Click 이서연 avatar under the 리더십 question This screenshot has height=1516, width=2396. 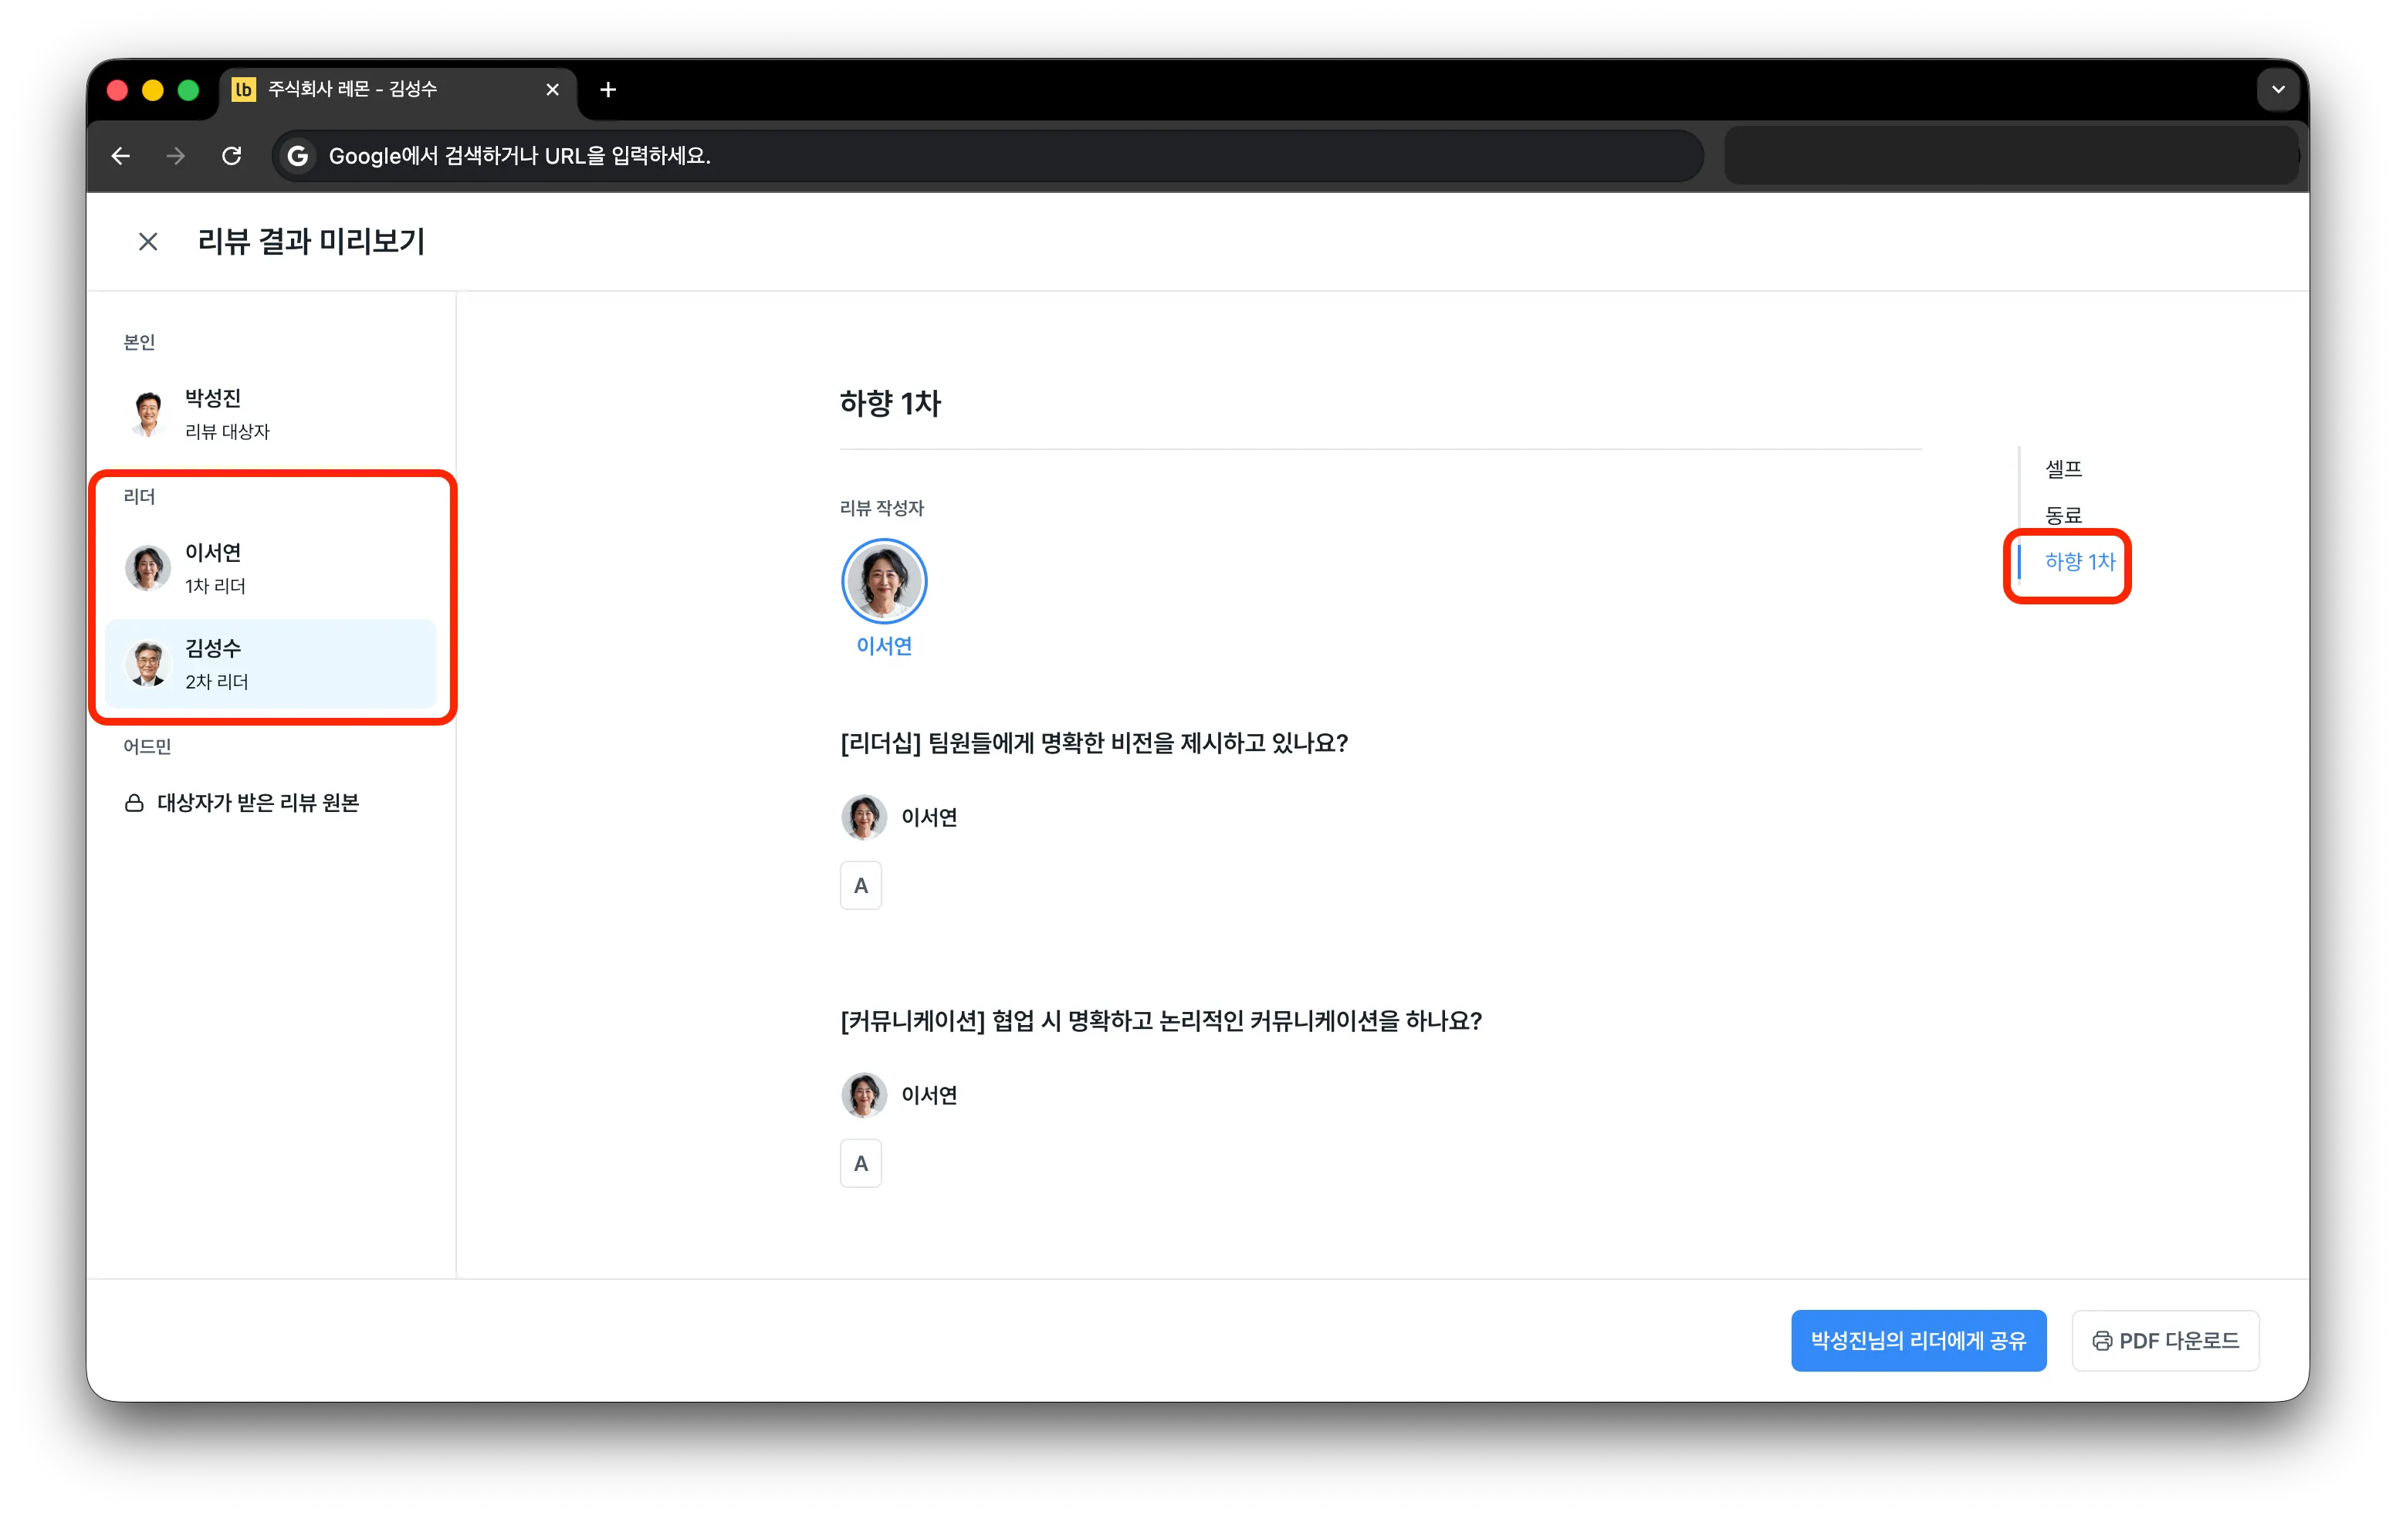(864, 817)
